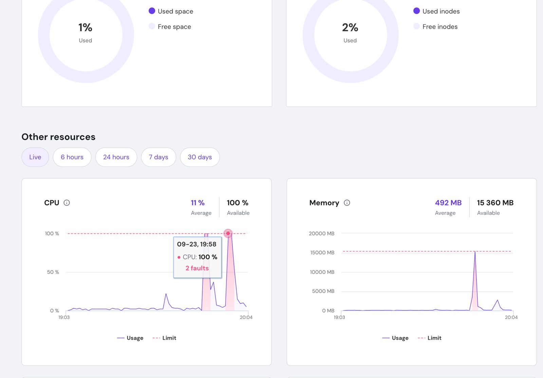The width and height of the screenshot is (543, 378).
Task: Switch to the 6 hours view
Action: (72, 157)
